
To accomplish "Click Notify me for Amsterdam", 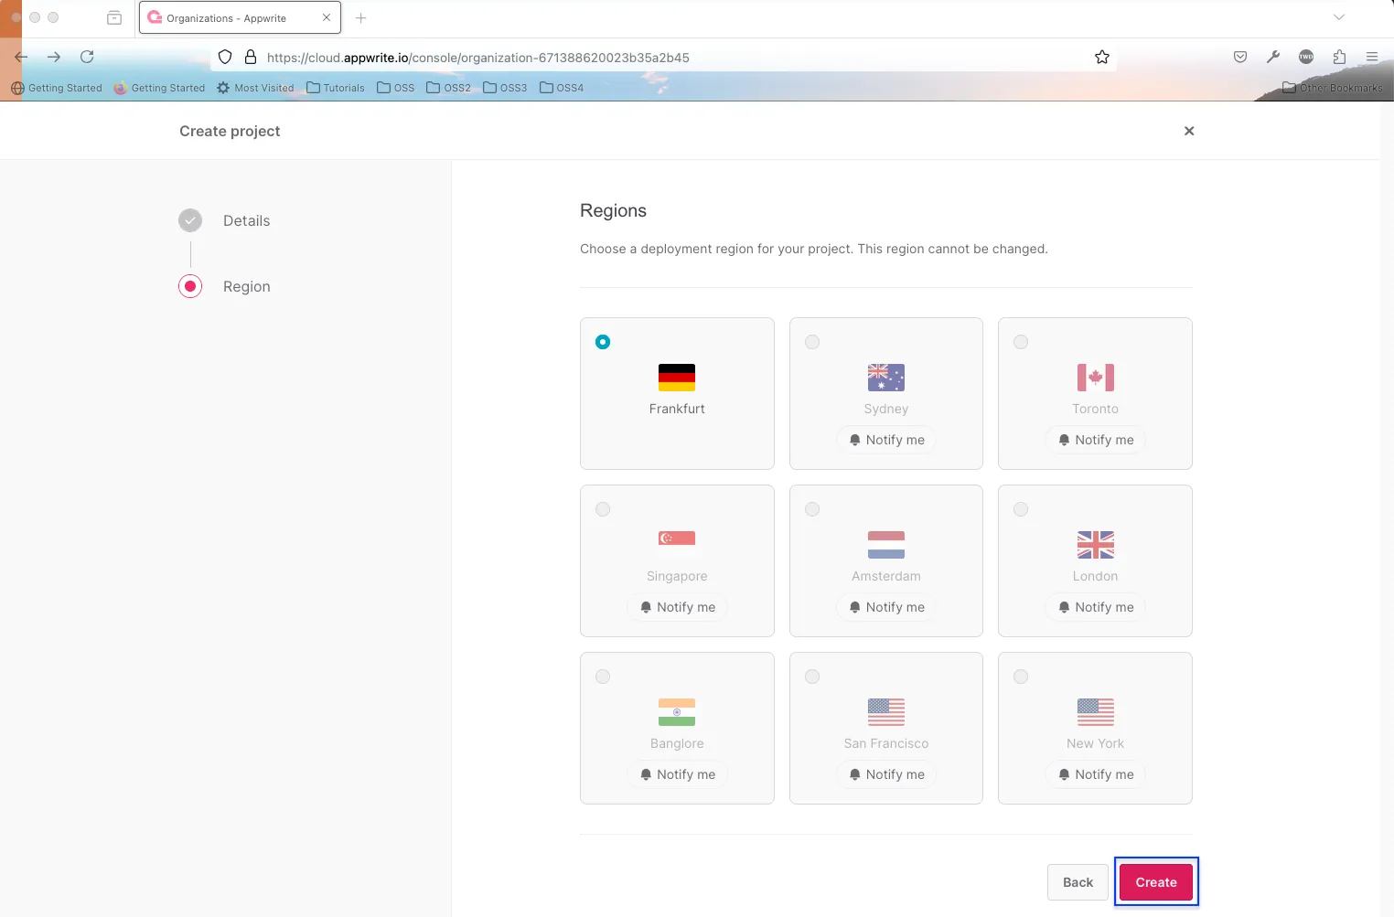I will (x=886, y=607).
